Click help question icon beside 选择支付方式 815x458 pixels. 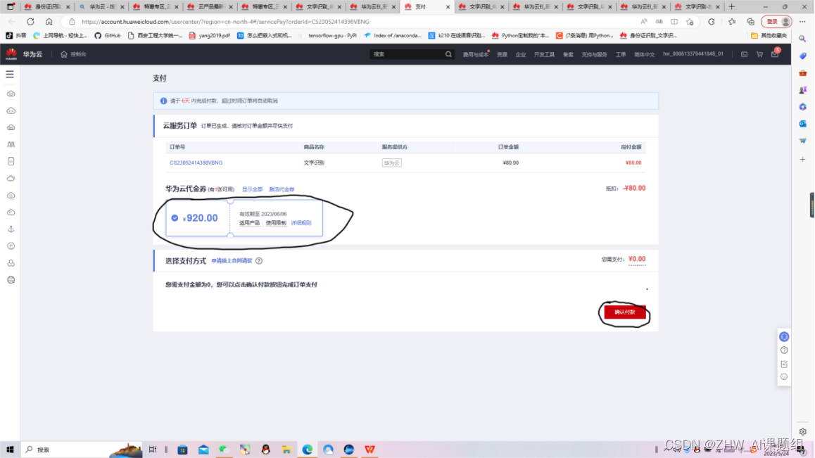click(x=259, y=261)
